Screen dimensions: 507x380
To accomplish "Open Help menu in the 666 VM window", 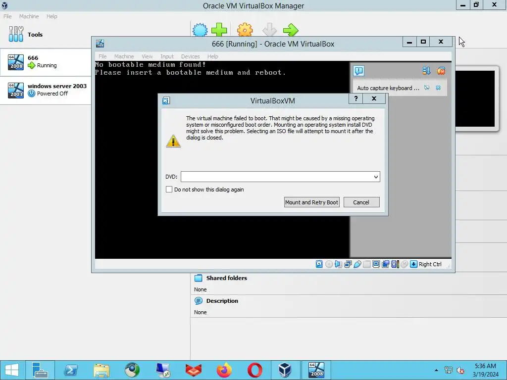I will coord(213,56).
